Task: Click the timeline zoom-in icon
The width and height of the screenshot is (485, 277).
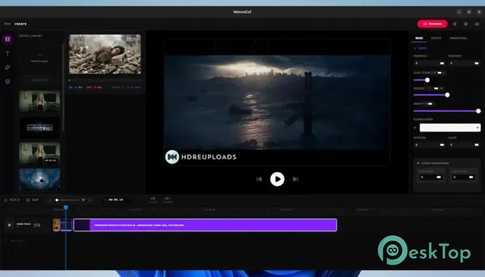Action: 89,200
